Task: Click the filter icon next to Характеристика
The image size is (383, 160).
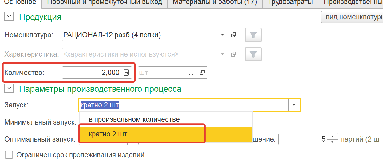Action: tap(253, 54)
